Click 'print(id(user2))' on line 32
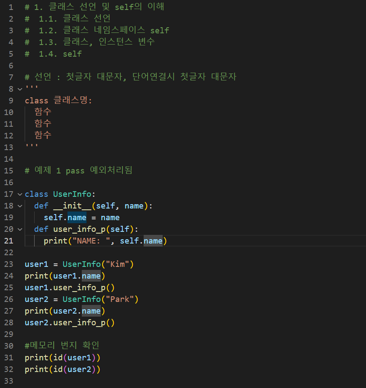366x388 pixels. pyautogui.click(x=62, y=369)
